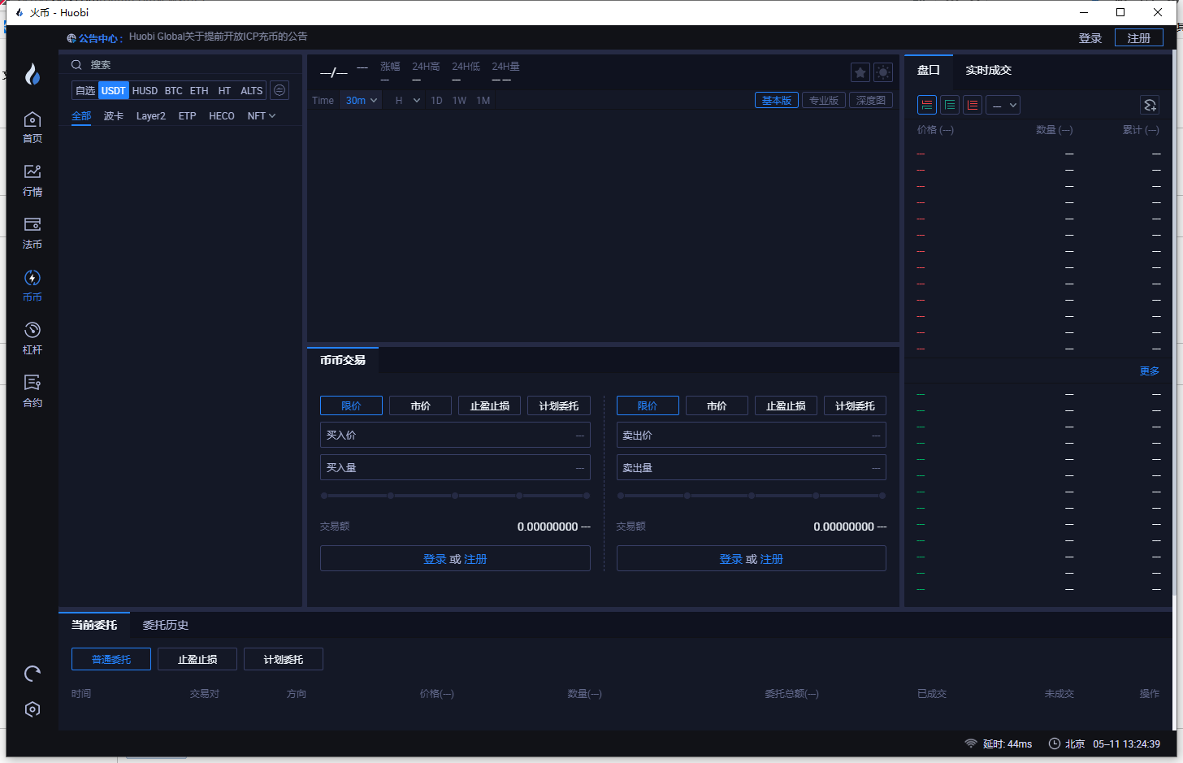Image resolution: width=1183 pixels, height=763 pixels.
Task: Switch to 实时成交 live trades tab
Action: coord(989,70)
